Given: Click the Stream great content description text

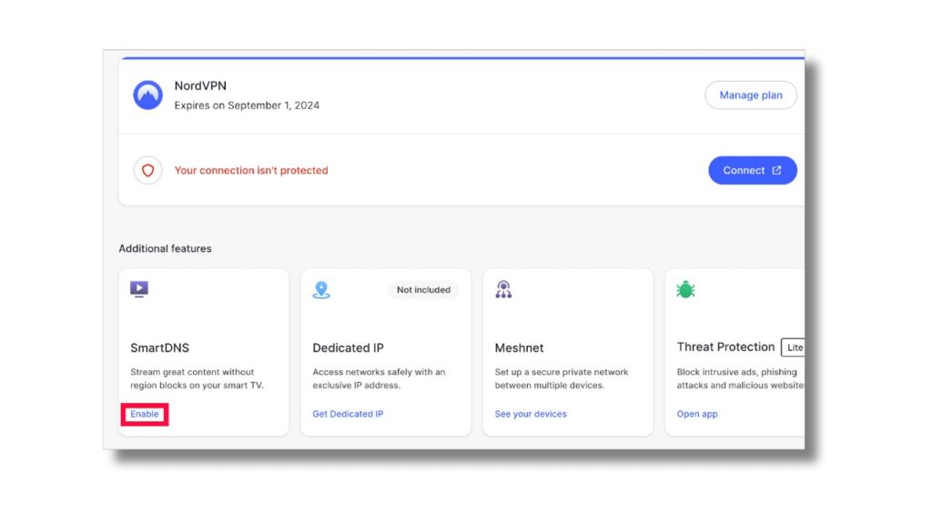Looking at the screenshot, I should (x=197, y=378).
